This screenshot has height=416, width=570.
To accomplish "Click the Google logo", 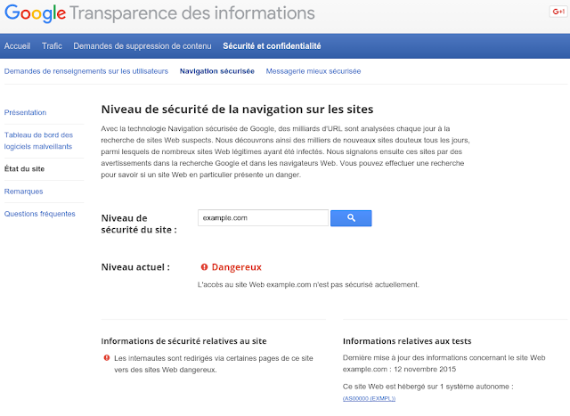I will (x=36, y=13).
